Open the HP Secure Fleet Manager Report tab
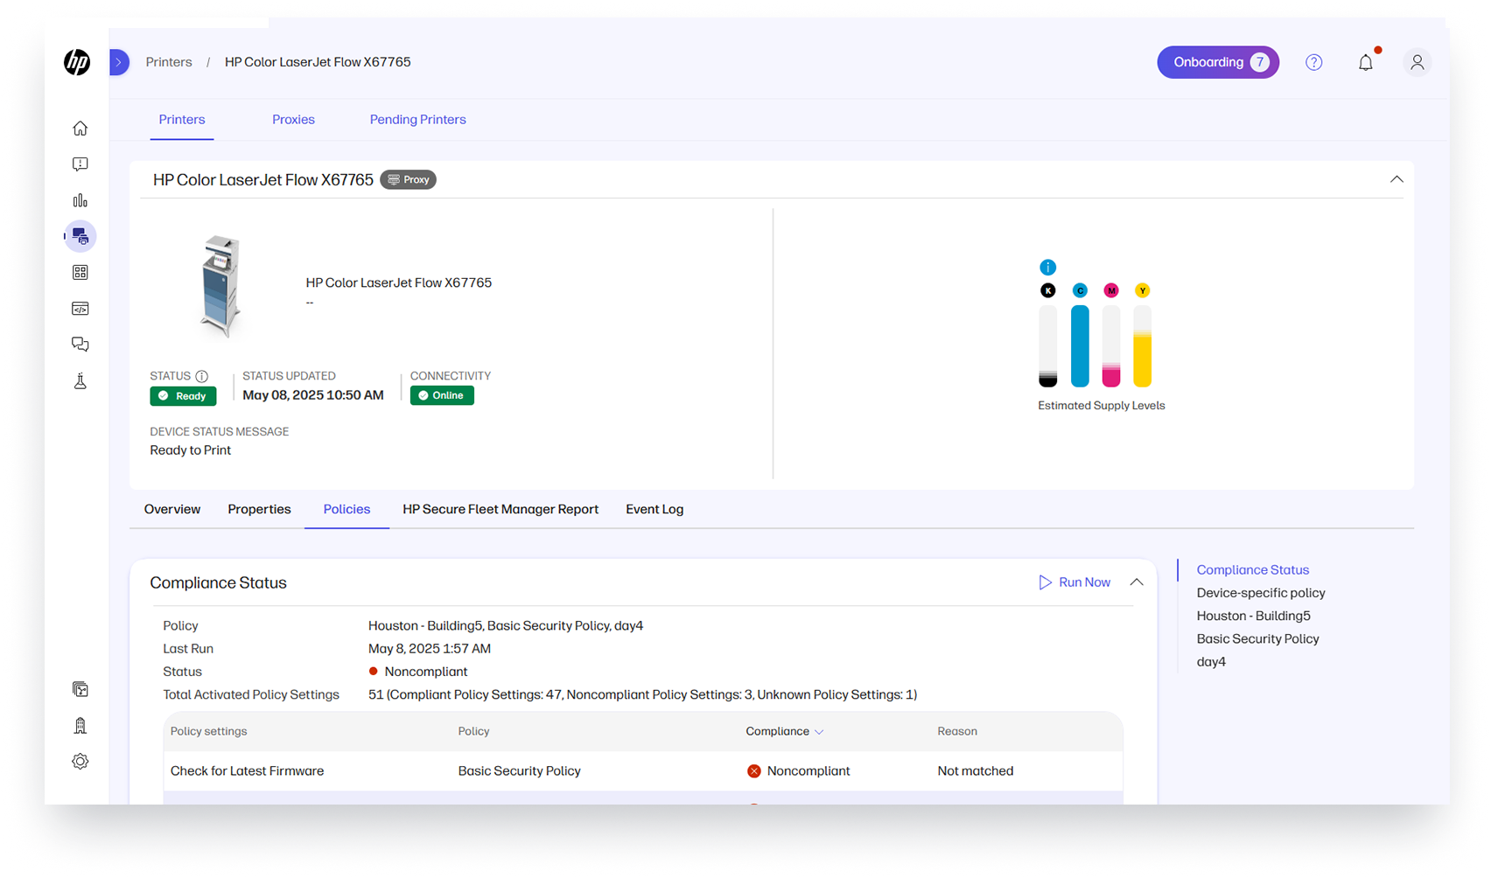 pos(500,509)
